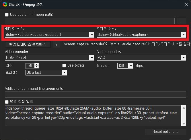Click inside the FFmpeg command text box
The image size is (191, 140).
[x=93, y=116]
